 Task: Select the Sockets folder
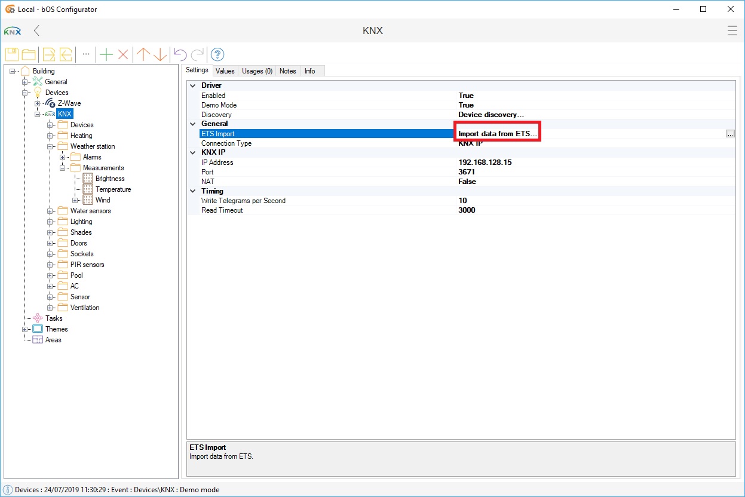click(x=82, y=254)
